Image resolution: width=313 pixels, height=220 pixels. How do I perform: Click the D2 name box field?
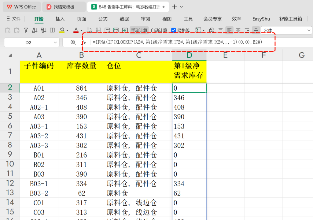[28, 42]
